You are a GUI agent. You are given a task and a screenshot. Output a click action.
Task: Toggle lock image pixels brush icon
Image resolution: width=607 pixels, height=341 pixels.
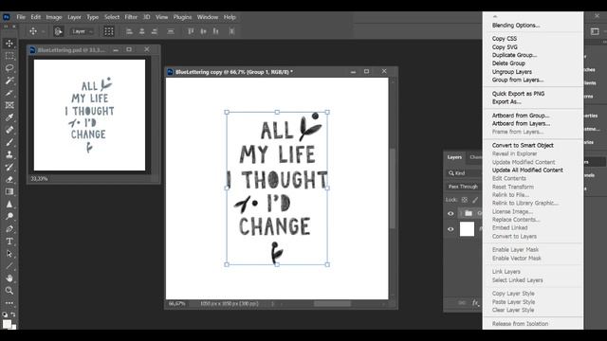(x=475, y=200)
